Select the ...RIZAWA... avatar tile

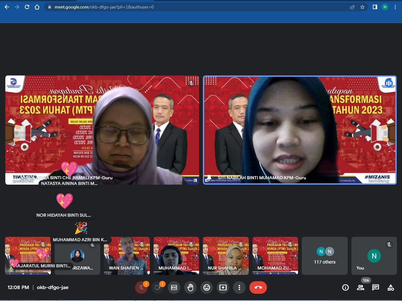(x=77, y=256)
